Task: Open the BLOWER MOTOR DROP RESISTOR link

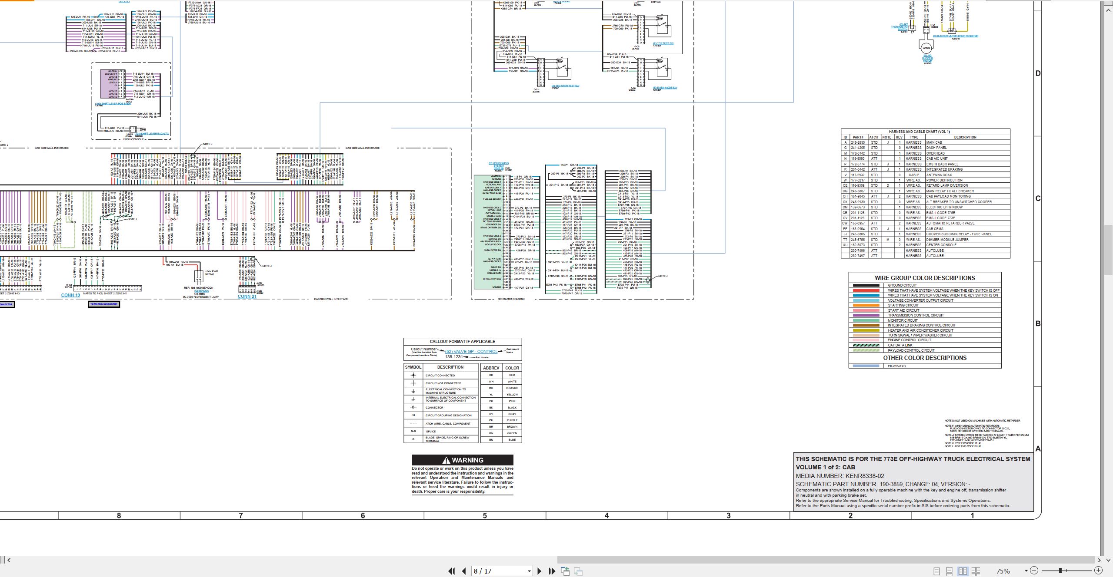Action: coord(956,36)
